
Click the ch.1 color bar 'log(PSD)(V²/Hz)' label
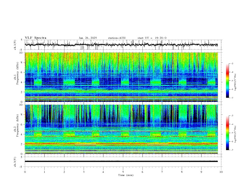click(235, 82)
